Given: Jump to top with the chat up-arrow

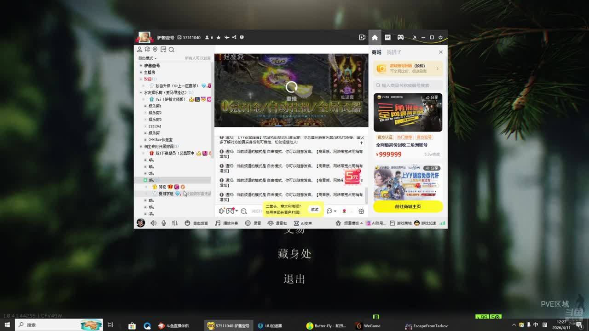Looking at the screenshot, I should pos(361,143).
